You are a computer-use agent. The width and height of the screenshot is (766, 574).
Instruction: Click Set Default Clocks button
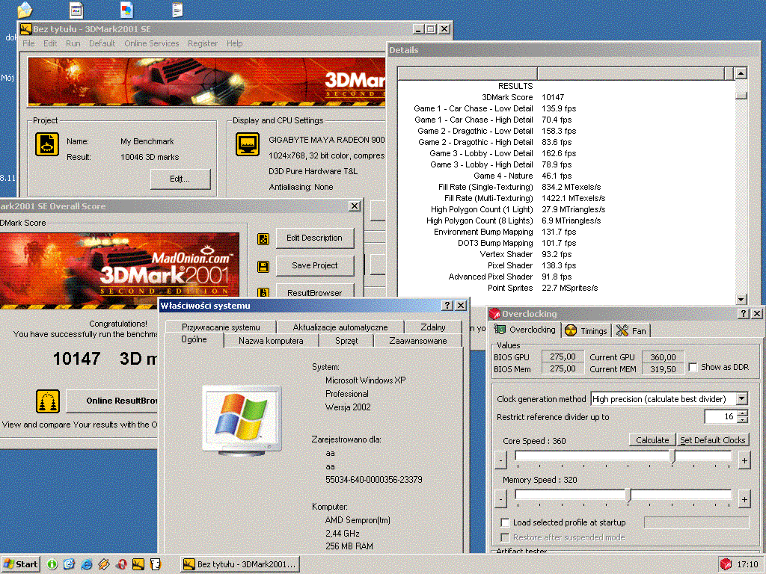[713, 439]
